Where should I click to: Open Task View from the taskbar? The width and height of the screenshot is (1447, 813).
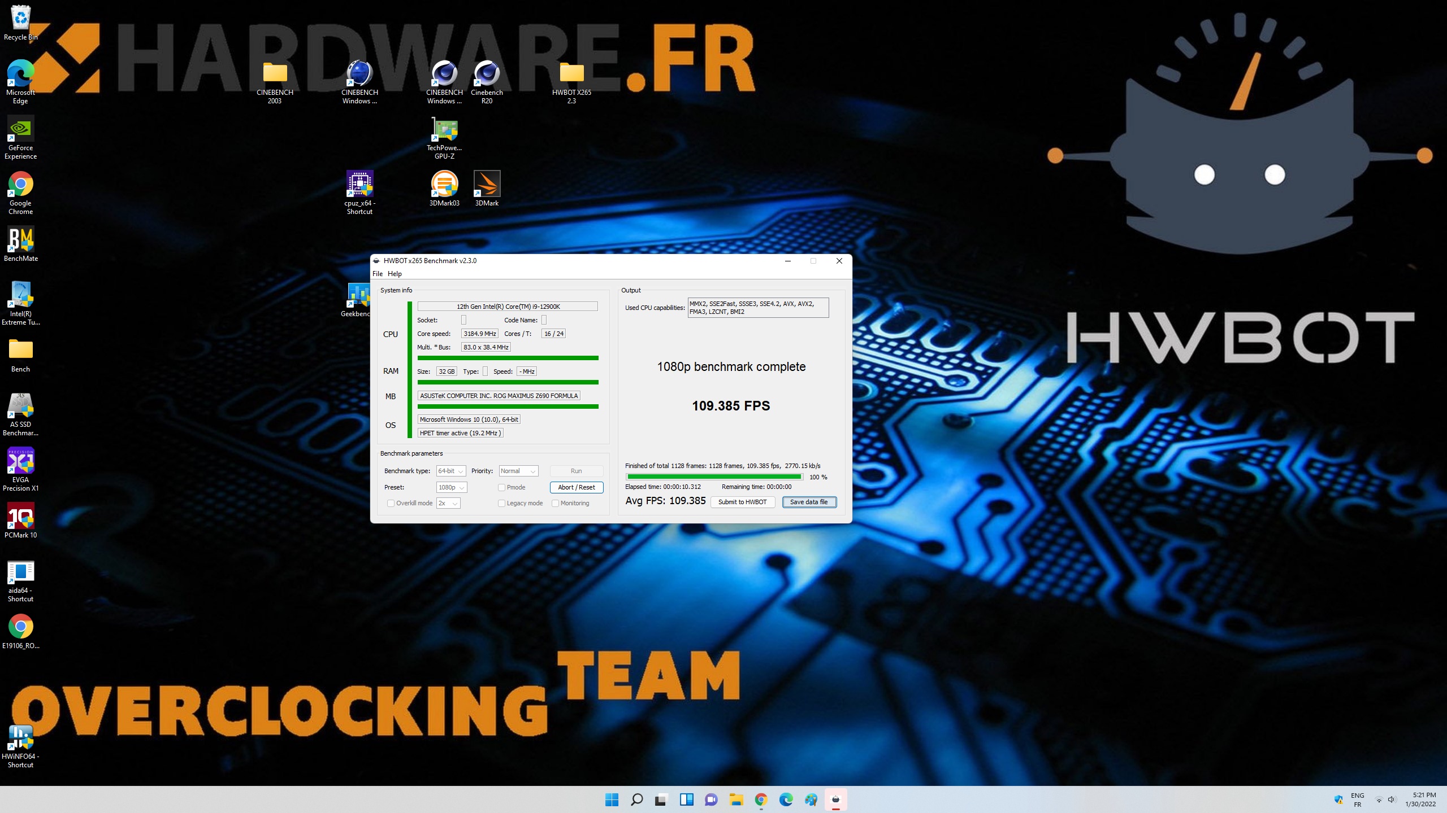[661, 799]
